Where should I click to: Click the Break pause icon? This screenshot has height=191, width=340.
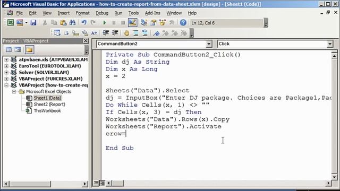114,22
